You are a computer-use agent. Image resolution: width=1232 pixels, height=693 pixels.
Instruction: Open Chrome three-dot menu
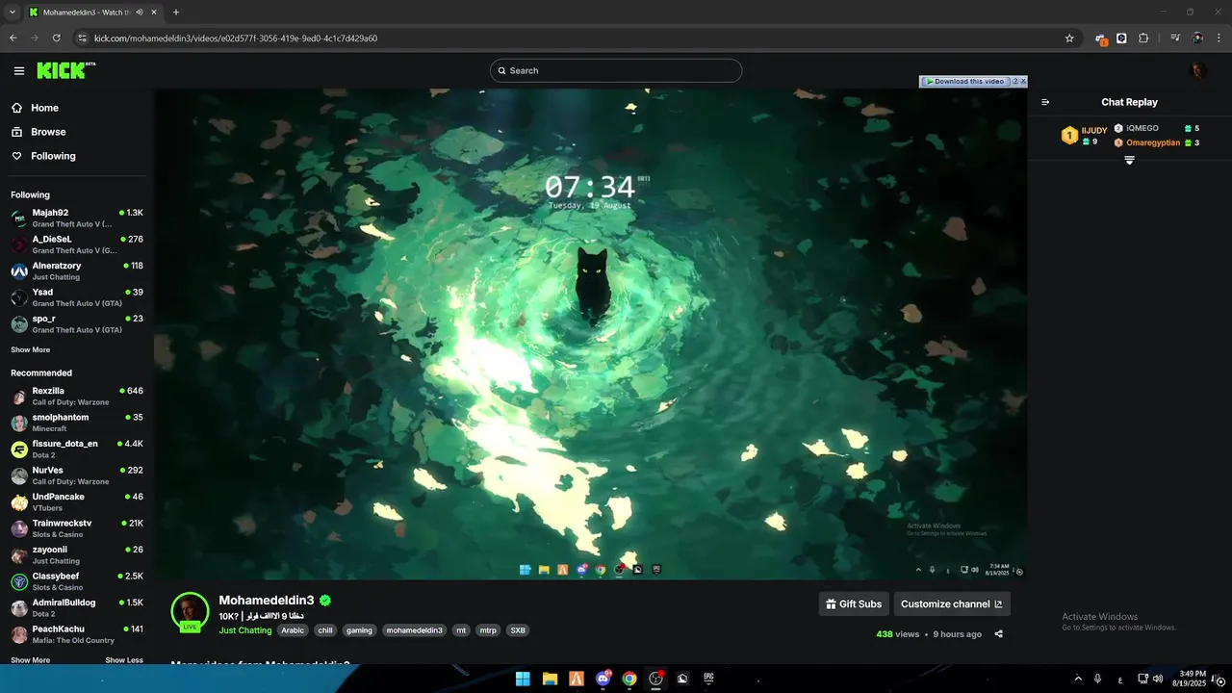(1218, 38)
